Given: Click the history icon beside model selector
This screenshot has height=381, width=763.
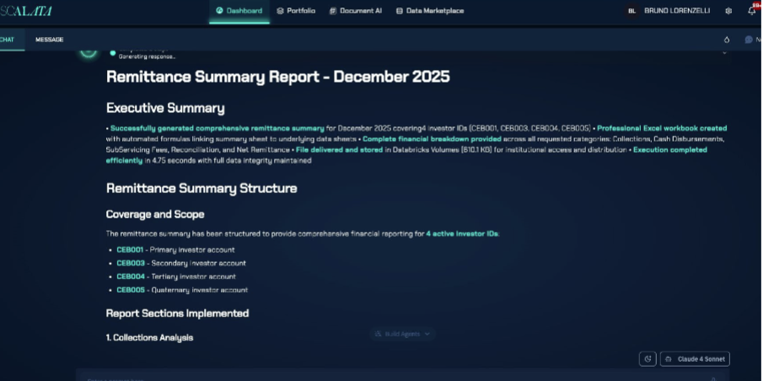Looking at the screenshot, I should (647, 359).
